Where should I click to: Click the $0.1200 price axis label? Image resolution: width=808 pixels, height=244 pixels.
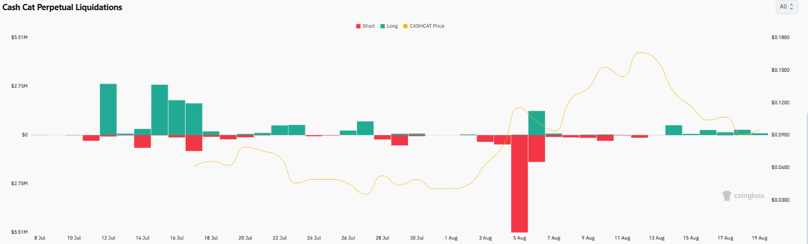(780, 103)
